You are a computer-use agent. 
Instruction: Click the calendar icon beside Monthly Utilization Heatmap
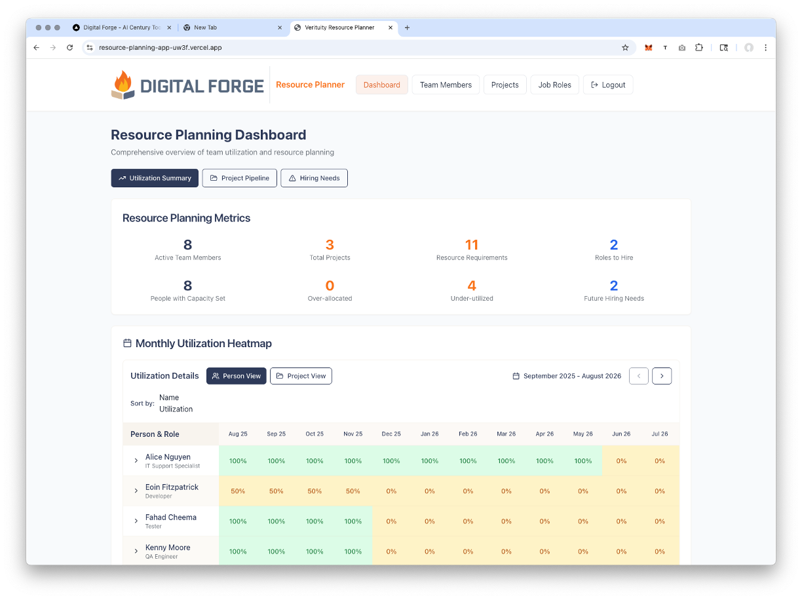126,343
